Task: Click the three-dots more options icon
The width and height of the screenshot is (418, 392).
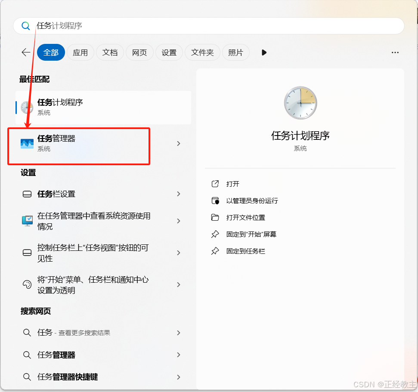Action: (395, 52)
